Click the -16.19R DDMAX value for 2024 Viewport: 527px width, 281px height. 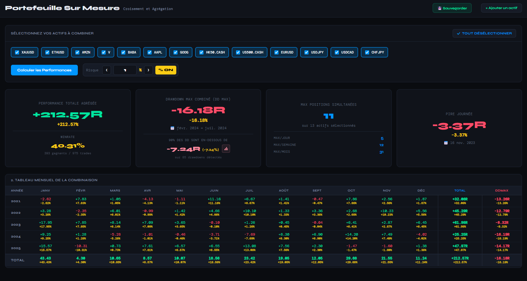[502, 234]
